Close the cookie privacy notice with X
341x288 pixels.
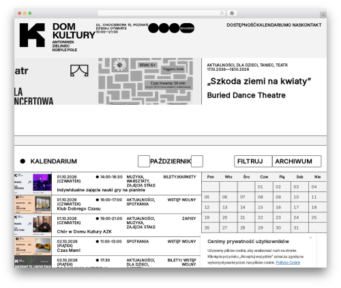[310, 238]
